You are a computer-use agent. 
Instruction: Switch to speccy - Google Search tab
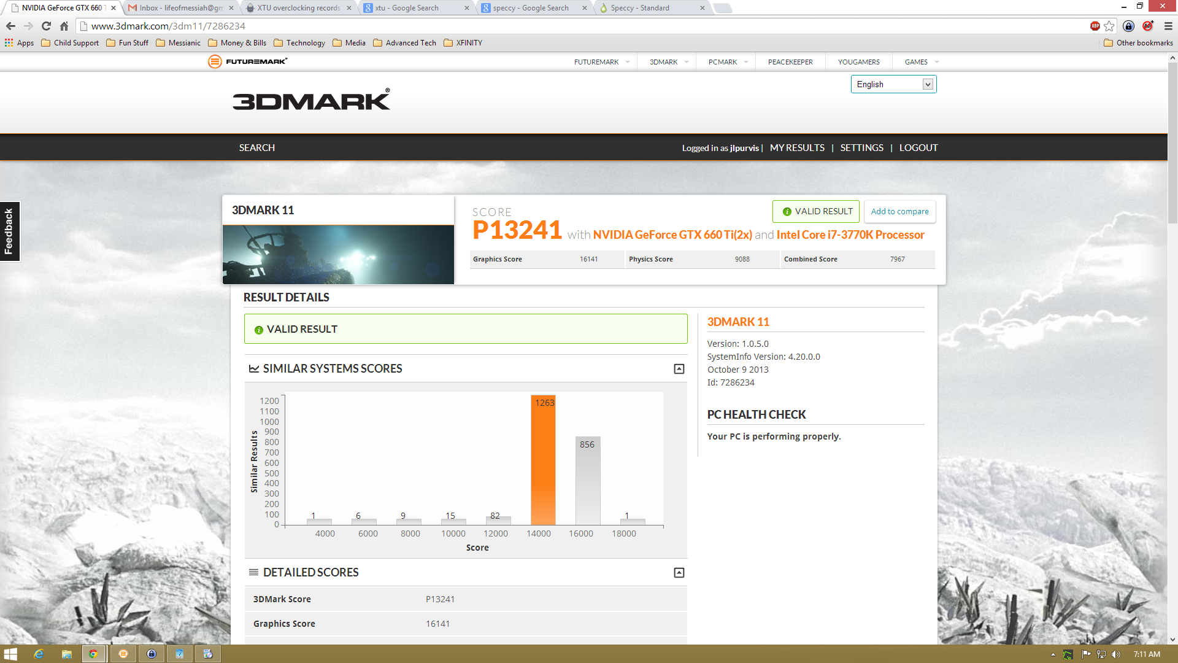pyautogui.click(x=534, y=8)
